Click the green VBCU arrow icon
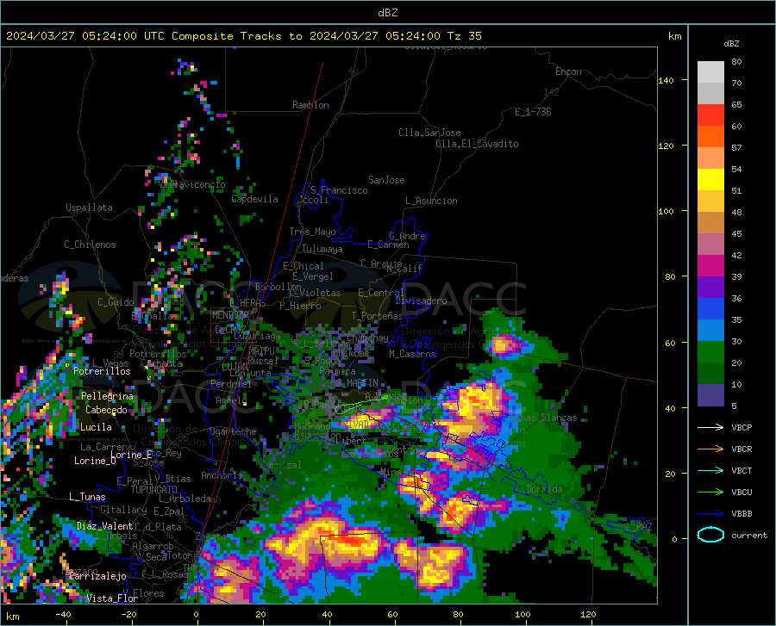Image resolution: width=776 pixels, height=626 pixels. (710, 493)
